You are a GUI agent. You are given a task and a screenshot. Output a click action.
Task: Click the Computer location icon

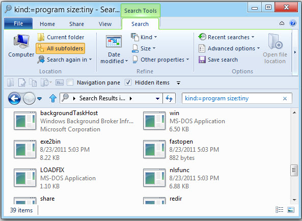(21, 42)
